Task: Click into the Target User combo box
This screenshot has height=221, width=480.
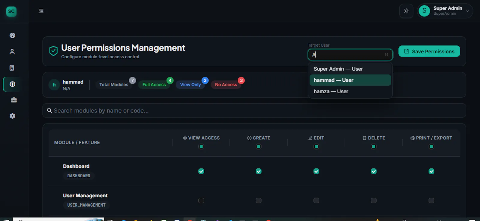Action: pos(350,55)
